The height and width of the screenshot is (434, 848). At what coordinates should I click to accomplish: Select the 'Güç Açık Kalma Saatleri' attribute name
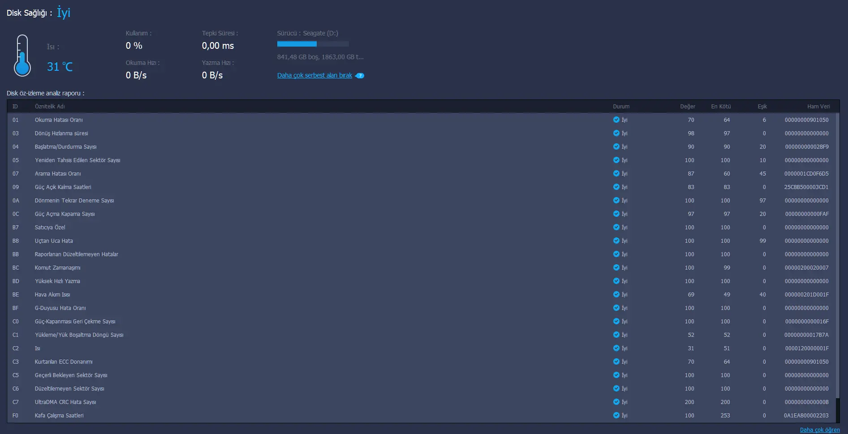(x=63, y=187)
